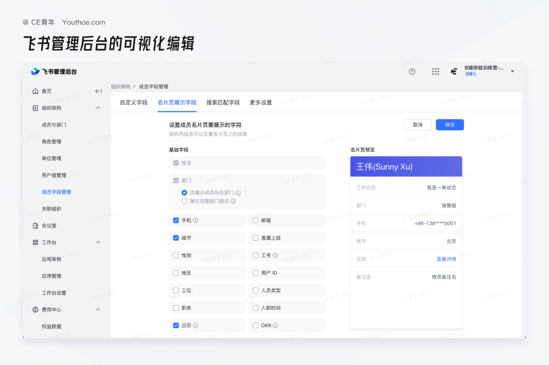Click the 飞书管理后台 logo
This screenshot has width=549, height=365.
(54, 72)
